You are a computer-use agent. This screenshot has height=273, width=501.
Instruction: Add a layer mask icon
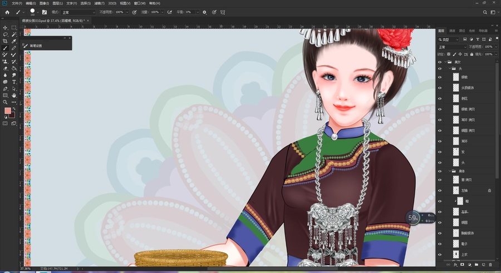click(463, 265)
